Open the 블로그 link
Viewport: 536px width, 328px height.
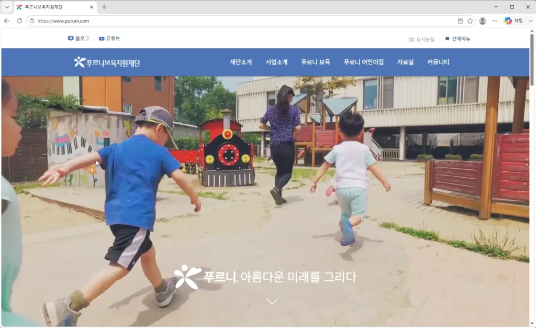click(79, 39)
